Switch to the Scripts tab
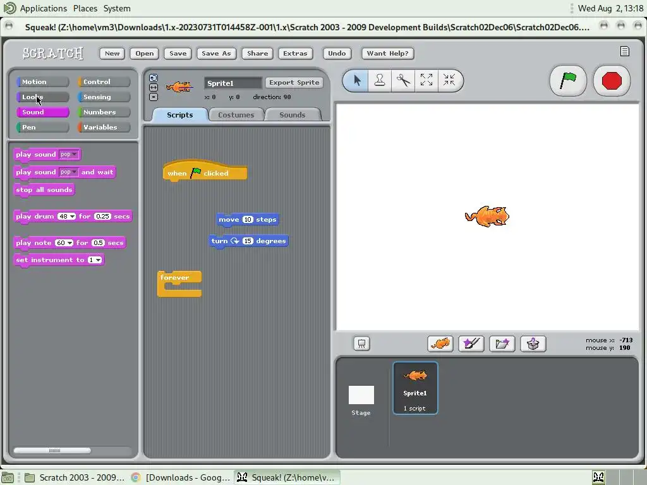Viewport: 647px width, 485px height. (180, 115)
